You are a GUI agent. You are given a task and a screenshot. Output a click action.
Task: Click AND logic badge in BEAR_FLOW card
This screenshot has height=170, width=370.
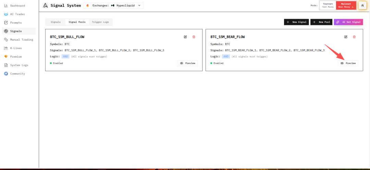coord(226,56)
